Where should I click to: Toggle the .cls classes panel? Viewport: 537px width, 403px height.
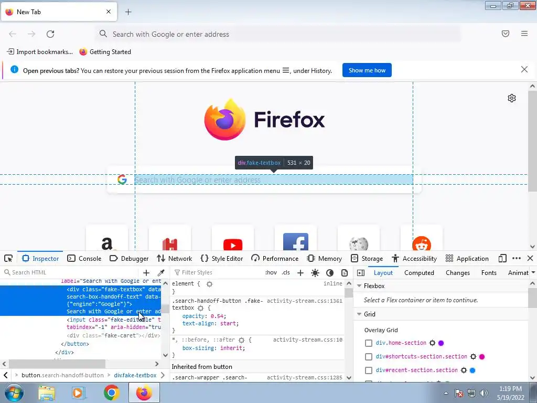click(286, 273)
